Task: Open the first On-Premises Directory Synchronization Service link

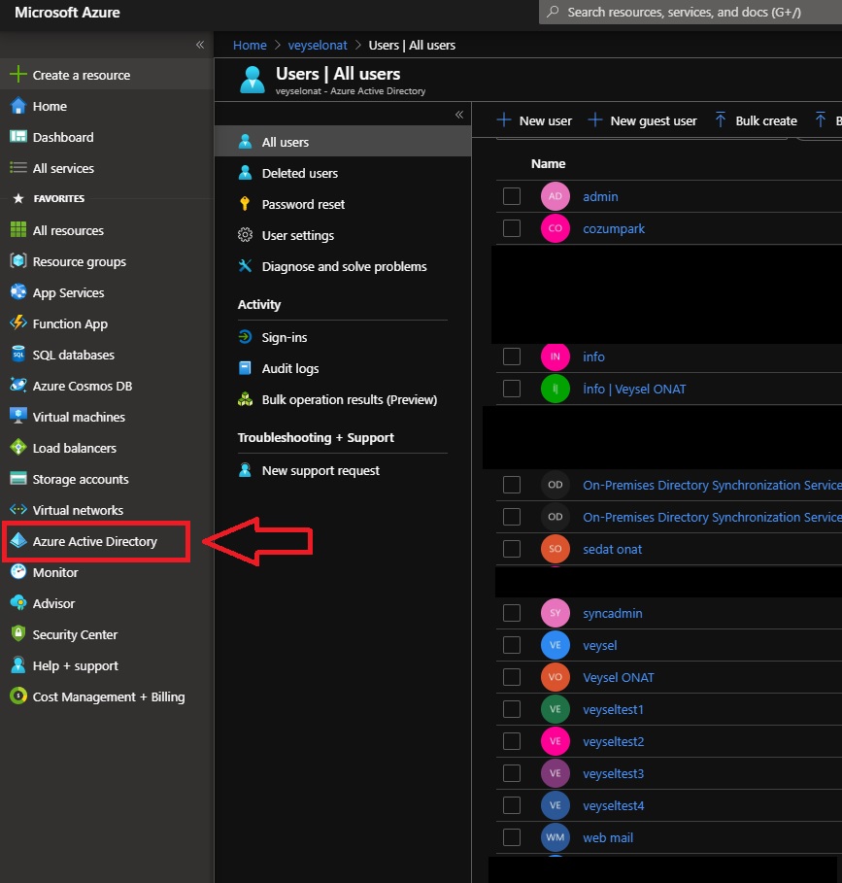Action: (x=712, y=485)
